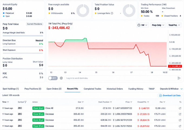Open transaction link for -26,879.62 row
Viewport: 184px width, 130px height.
pyautogui.click(x=180, y=126)
